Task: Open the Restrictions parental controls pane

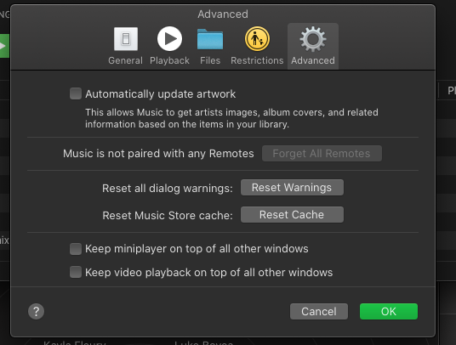Action: pos(257,46)
